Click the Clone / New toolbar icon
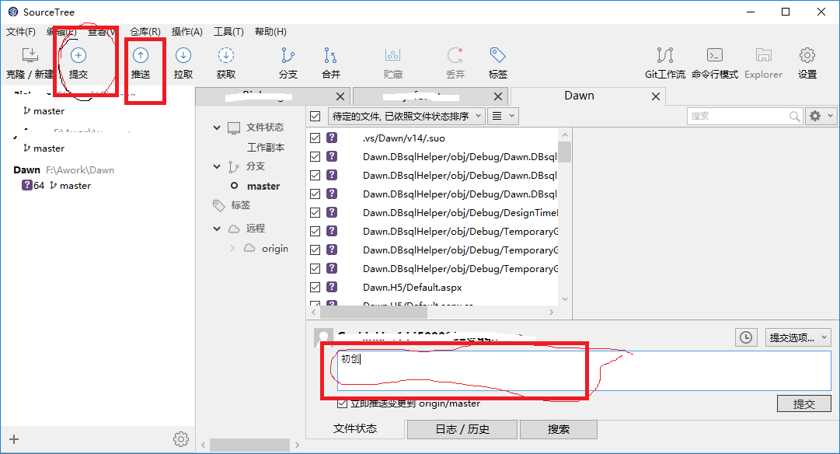Viewport: 840px width, 454px height. [30, 55]
